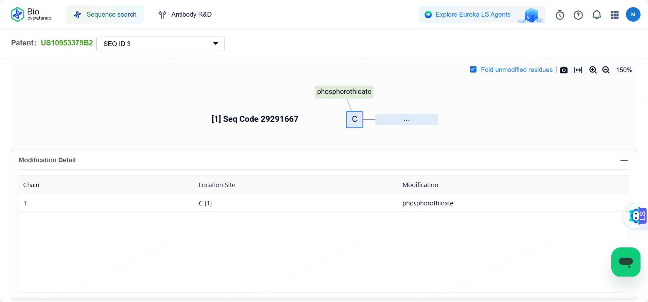This screenshot has width=648, height=302.
Task: Take a snapshot with the camera icon
Action: [x=563, y=70]
